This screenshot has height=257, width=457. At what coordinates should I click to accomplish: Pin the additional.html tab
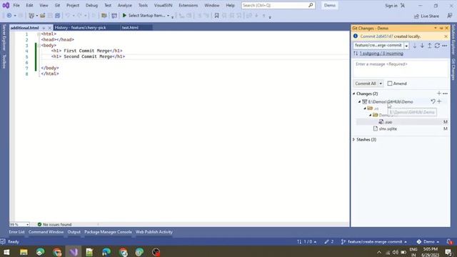44,28
